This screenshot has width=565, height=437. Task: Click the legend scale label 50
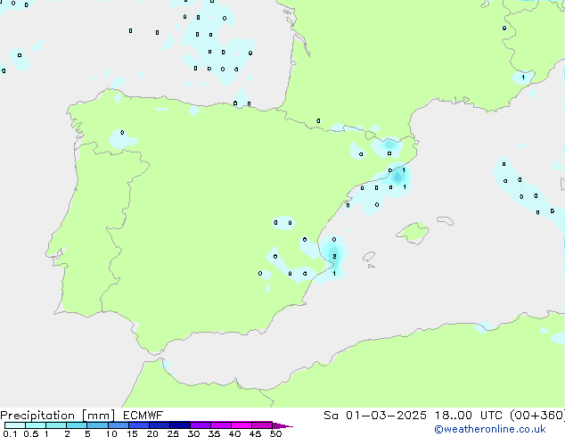tap(276, 434)
